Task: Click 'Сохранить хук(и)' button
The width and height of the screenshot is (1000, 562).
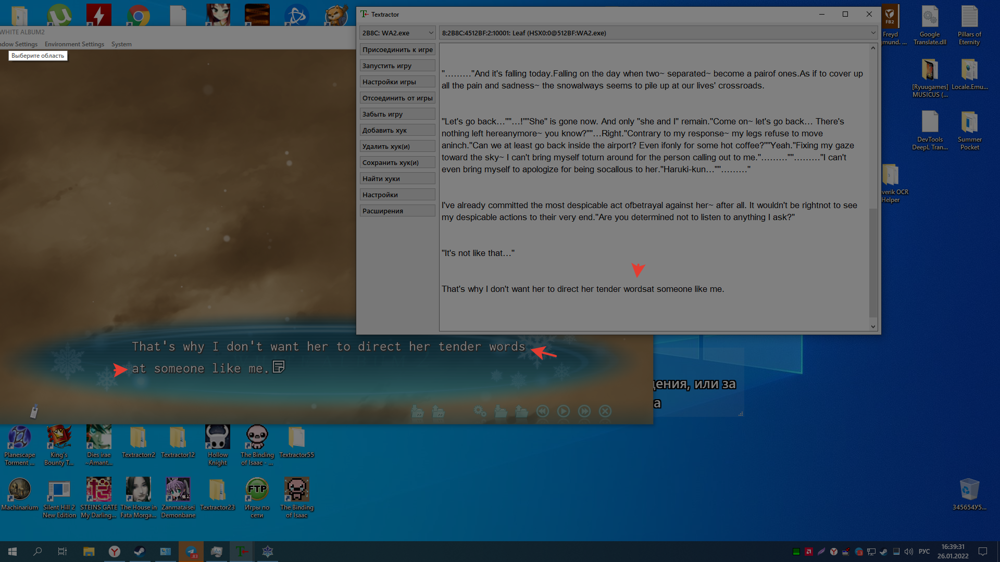Action: tap(397, 162)
